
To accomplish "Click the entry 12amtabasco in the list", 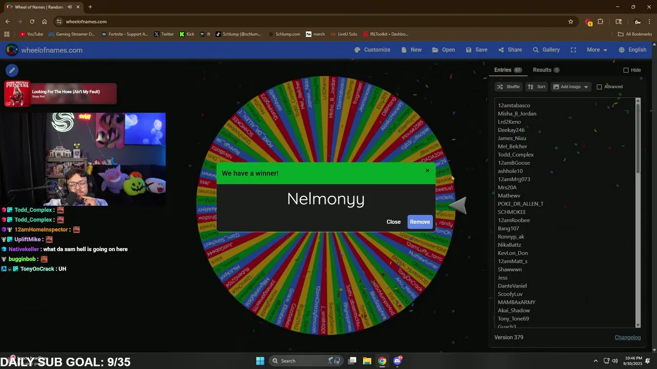I will (514, 106).
